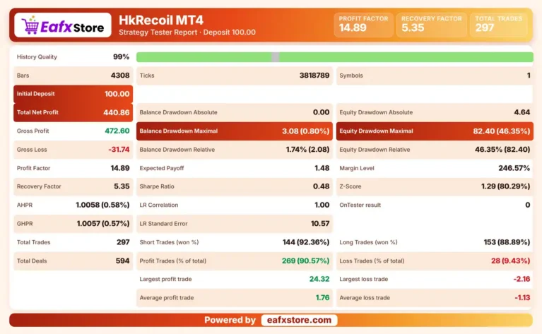Click the Initial Deposit 100.00 row
This screenshot has height=334, width=542.
point(73,94)
